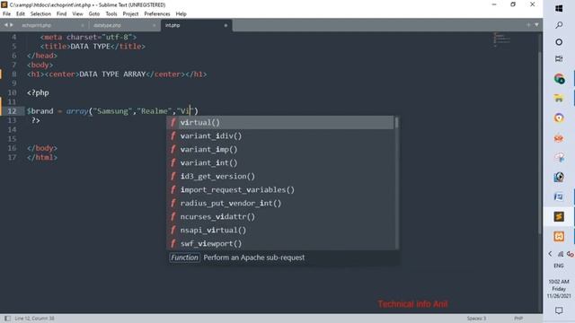Click the Function link in completion footer
The width and height of the screenshot is (575, 323).
184,258
